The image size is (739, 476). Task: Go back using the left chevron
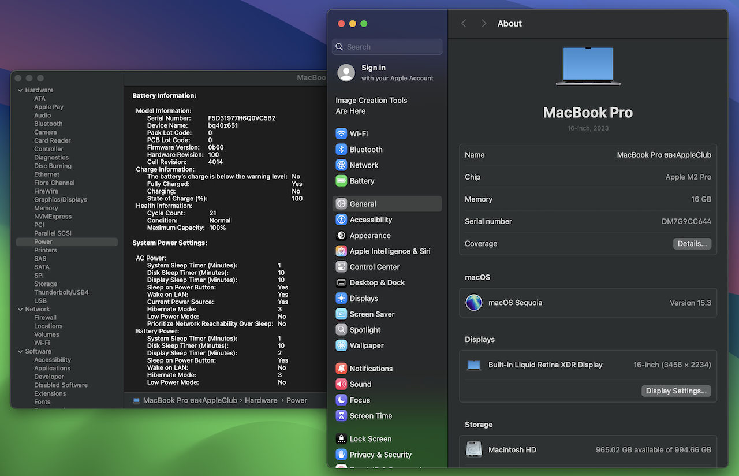[464, 24]
